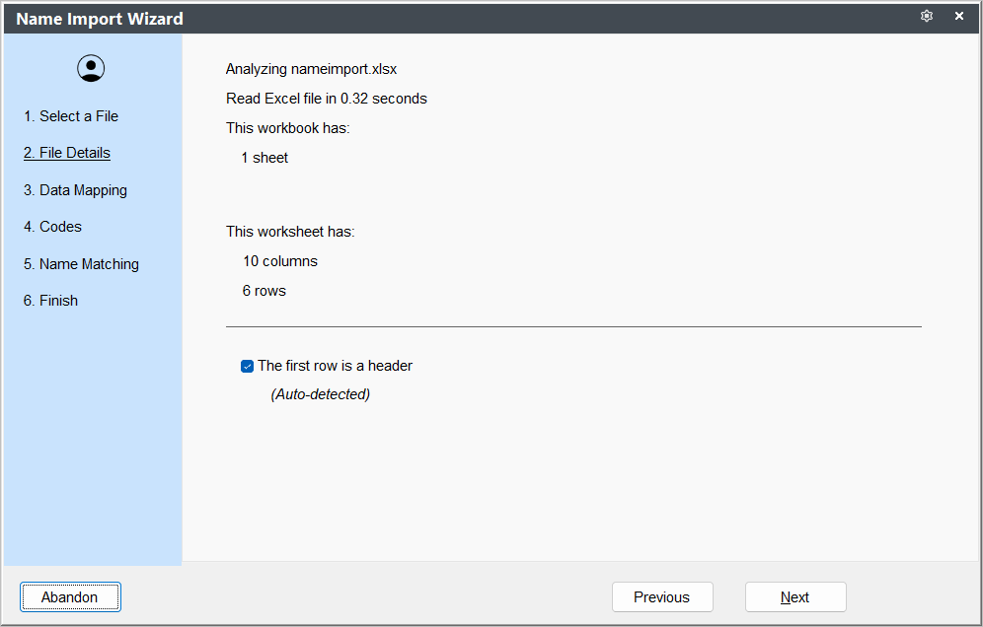The image size is (983, 627).
Task: Click 'Analyzing nameimport.xlsx' text
Action: 311,69
